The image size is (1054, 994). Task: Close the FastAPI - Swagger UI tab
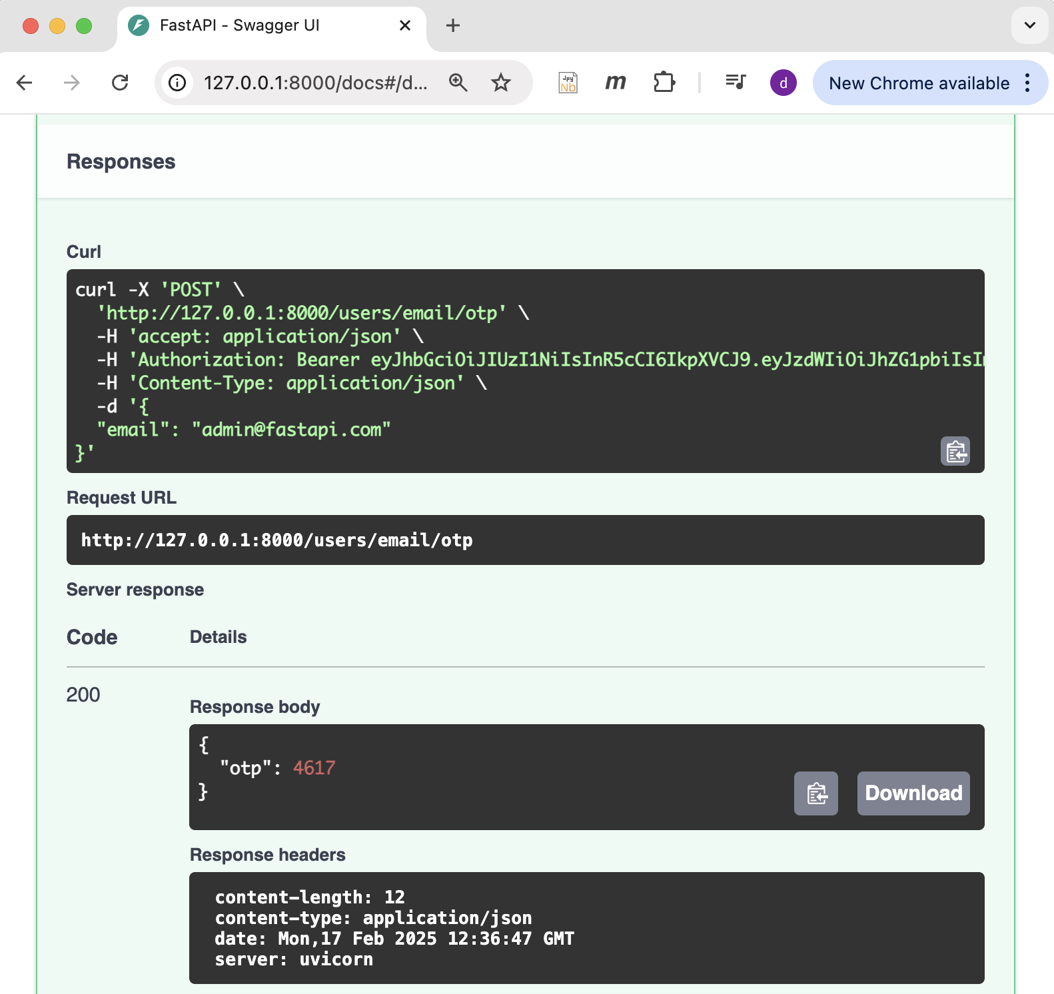405,26
